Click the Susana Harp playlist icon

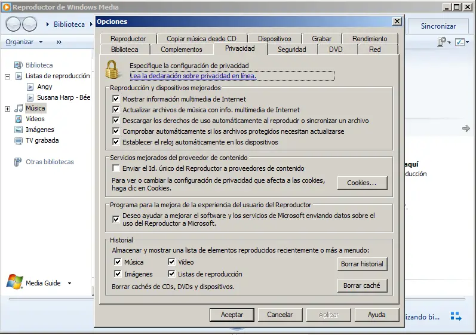coord(30,97)
